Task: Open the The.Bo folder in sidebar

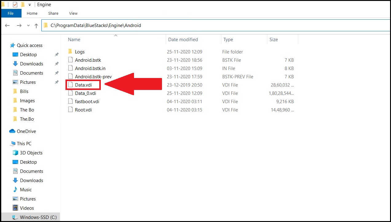Action: coord(27,119)
